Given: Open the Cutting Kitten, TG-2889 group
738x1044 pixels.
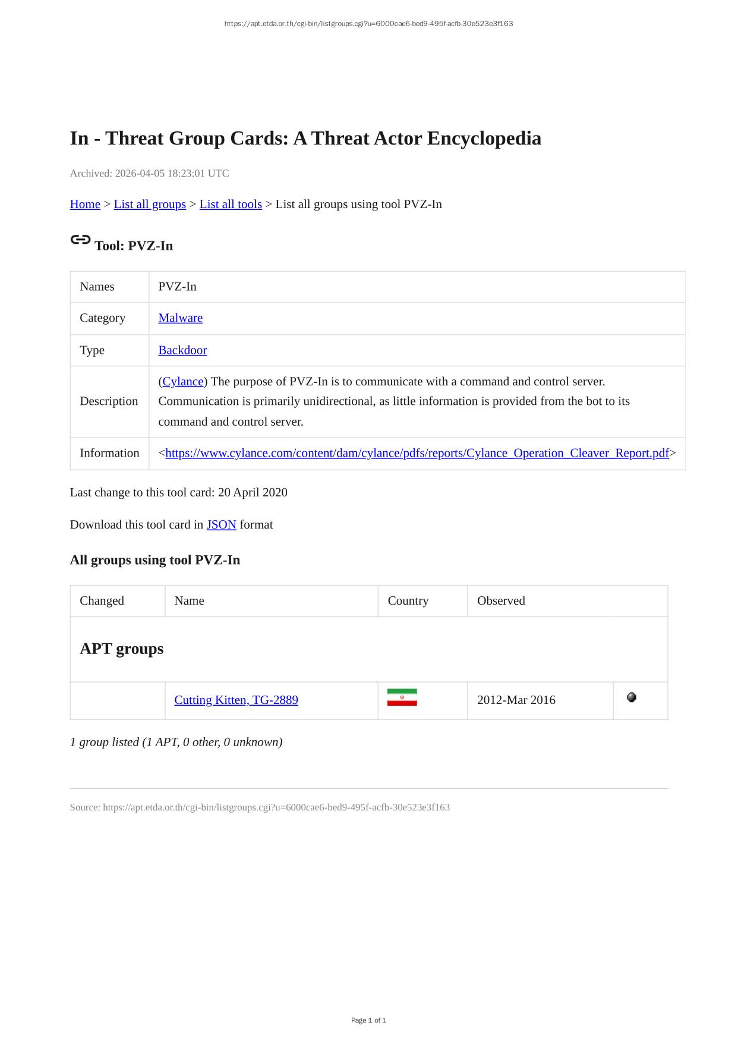Looking at the screenshot, I should [x=236, y=700].
